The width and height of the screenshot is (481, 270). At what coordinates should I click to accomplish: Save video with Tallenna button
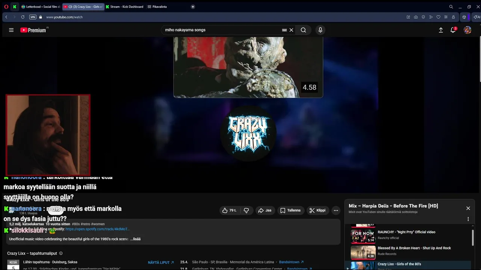point(290,210)
